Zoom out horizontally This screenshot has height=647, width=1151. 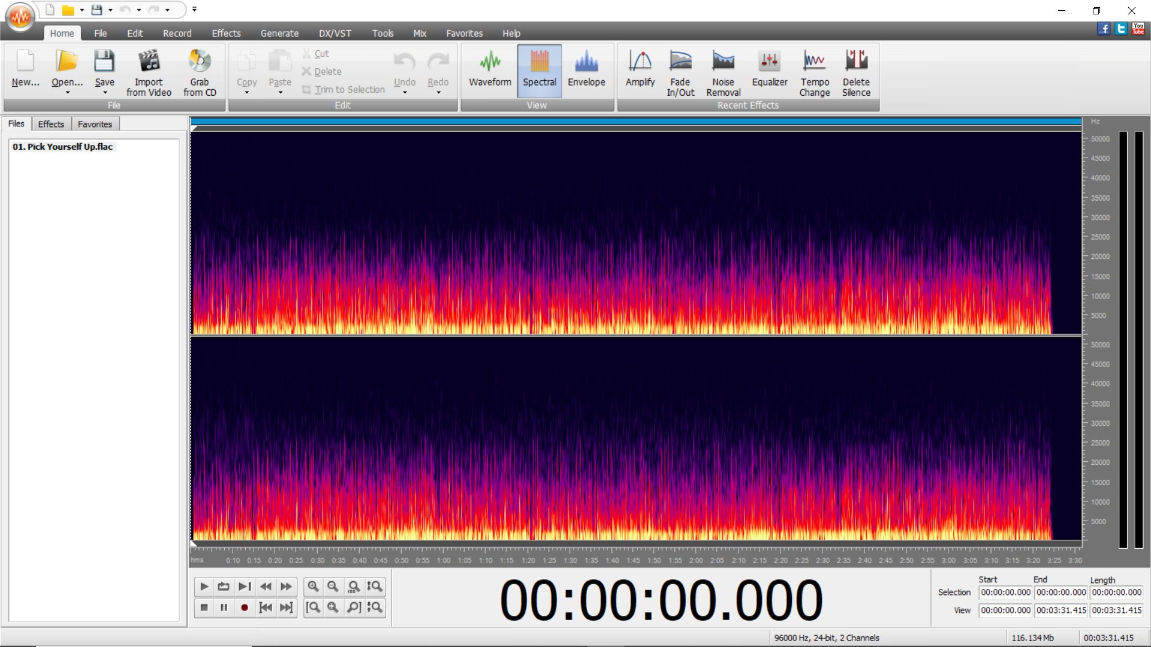(333, 586)
